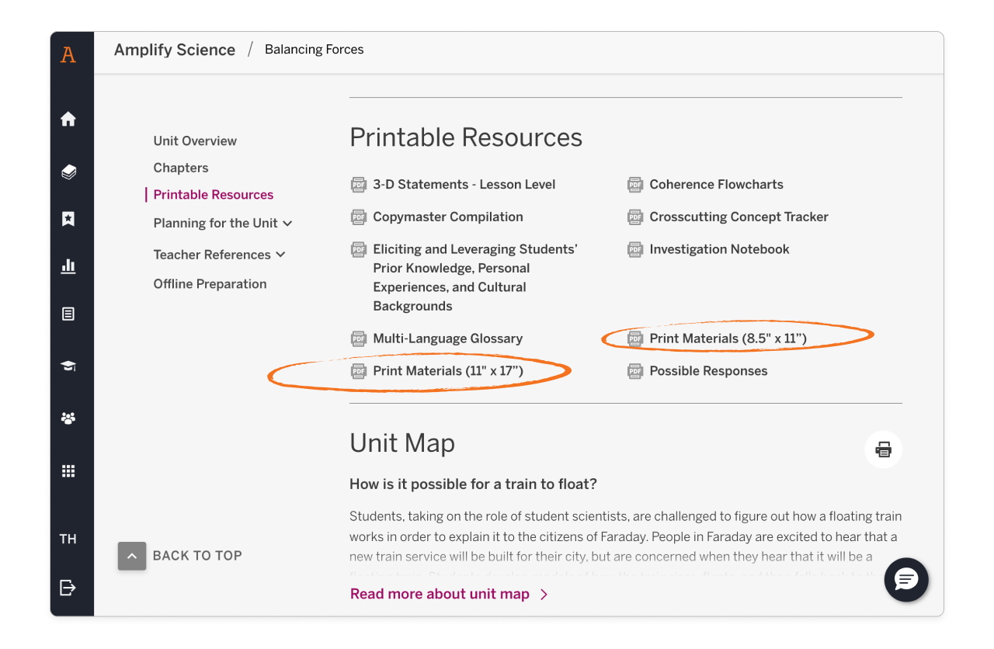Screen dimensions: 994x649
Task: Open the apps grid icon in sidebar
Action: [68, 471]
